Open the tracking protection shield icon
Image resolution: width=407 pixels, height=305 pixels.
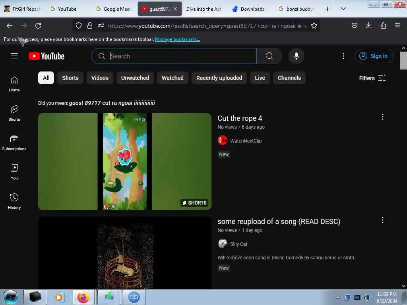coord(79,25)
